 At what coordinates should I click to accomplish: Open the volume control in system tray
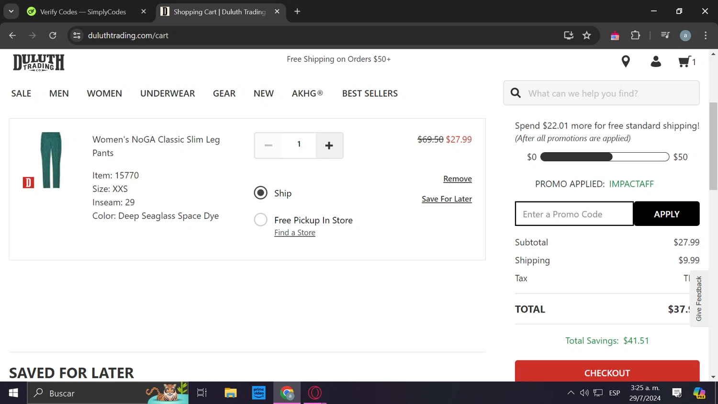point(584,393)
